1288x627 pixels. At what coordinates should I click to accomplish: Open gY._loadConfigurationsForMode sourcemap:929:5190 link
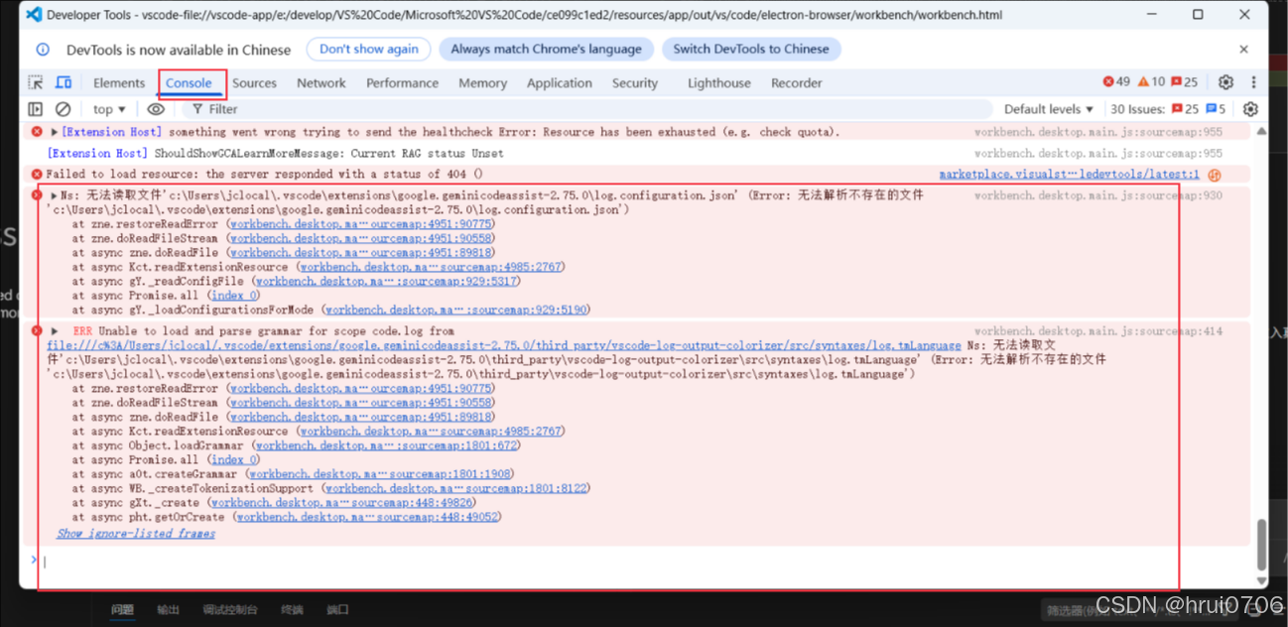click(456, 311)
